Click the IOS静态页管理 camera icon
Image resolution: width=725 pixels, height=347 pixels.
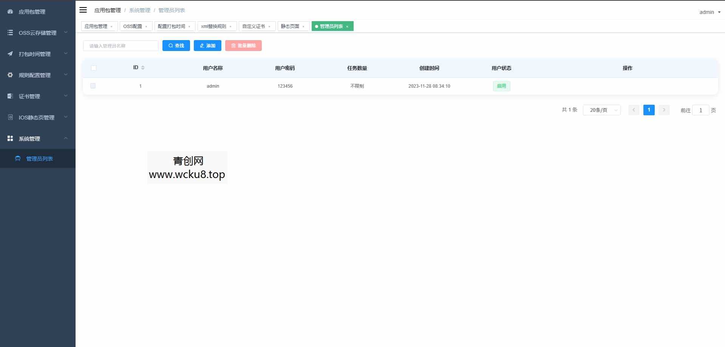tap(10, 117)
